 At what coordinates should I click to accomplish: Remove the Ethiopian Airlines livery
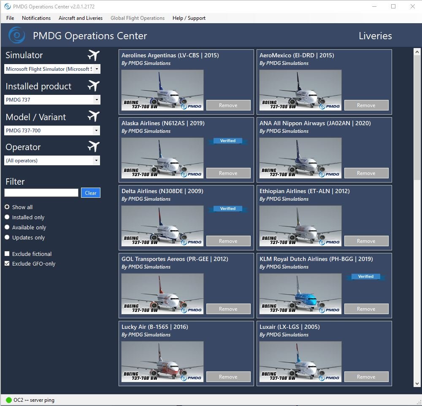pos(366,241)
